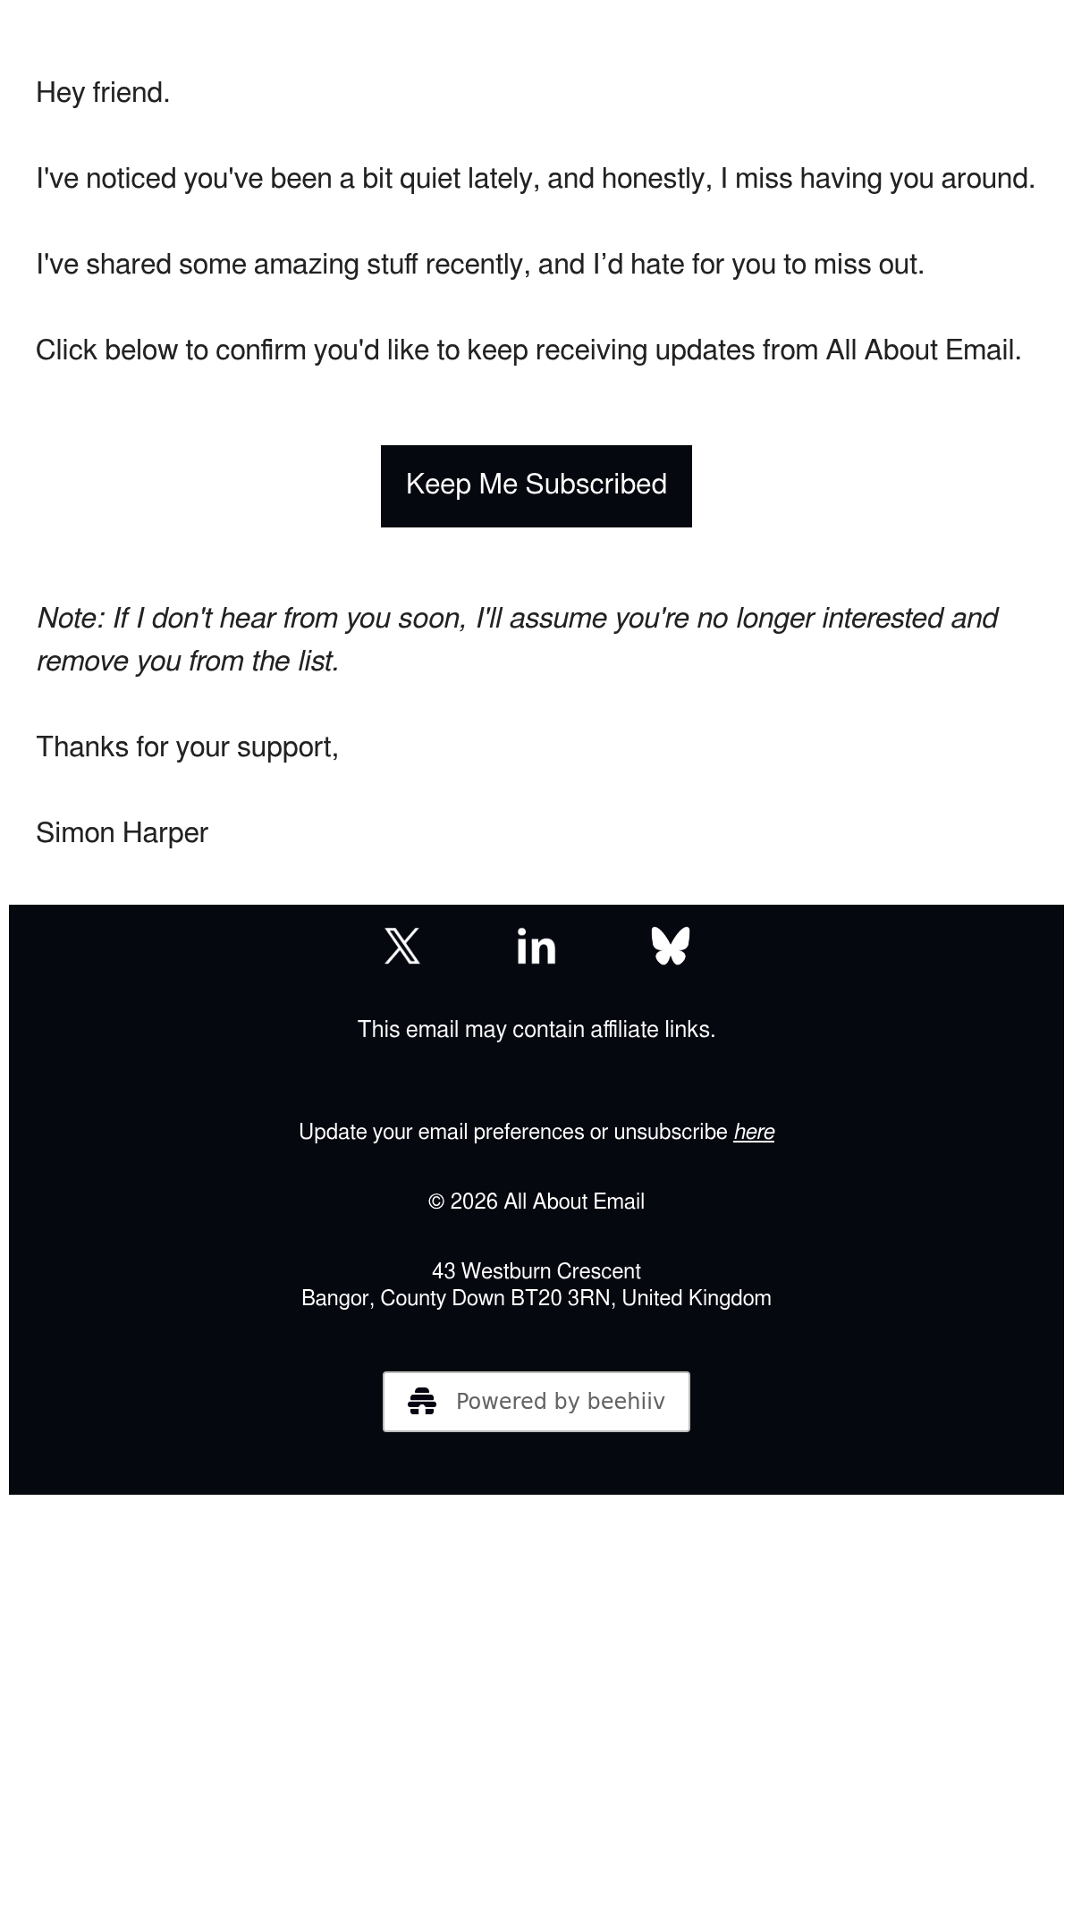Click the '43 Westburn Crescent' address line
Viewport: 1073px width, 1931px height.
tap(536, 1271)
